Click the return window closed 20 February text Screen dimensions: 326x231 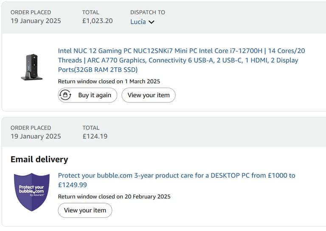pyautogui.click(x=114, y=197)
